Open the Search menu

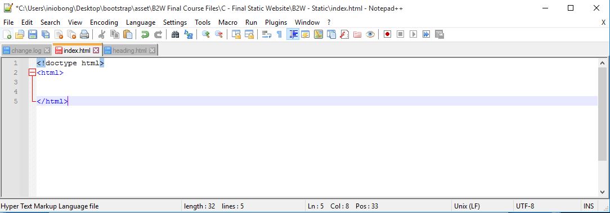point(50,22)
